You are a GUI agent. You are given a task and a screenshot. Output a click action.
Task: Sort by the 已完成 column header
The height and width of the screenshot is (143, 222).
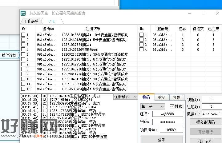click(213, 29)
